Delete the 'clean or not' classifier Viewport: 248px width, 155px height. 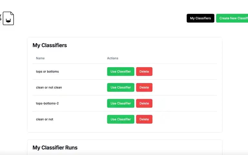pyautogui.click(x=144, y=119)
